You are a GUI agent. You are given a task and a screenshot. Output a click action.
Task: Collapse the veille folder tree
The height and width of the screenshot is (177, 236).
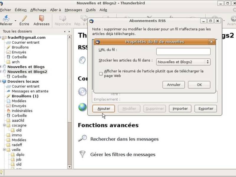tap(4, 150)
